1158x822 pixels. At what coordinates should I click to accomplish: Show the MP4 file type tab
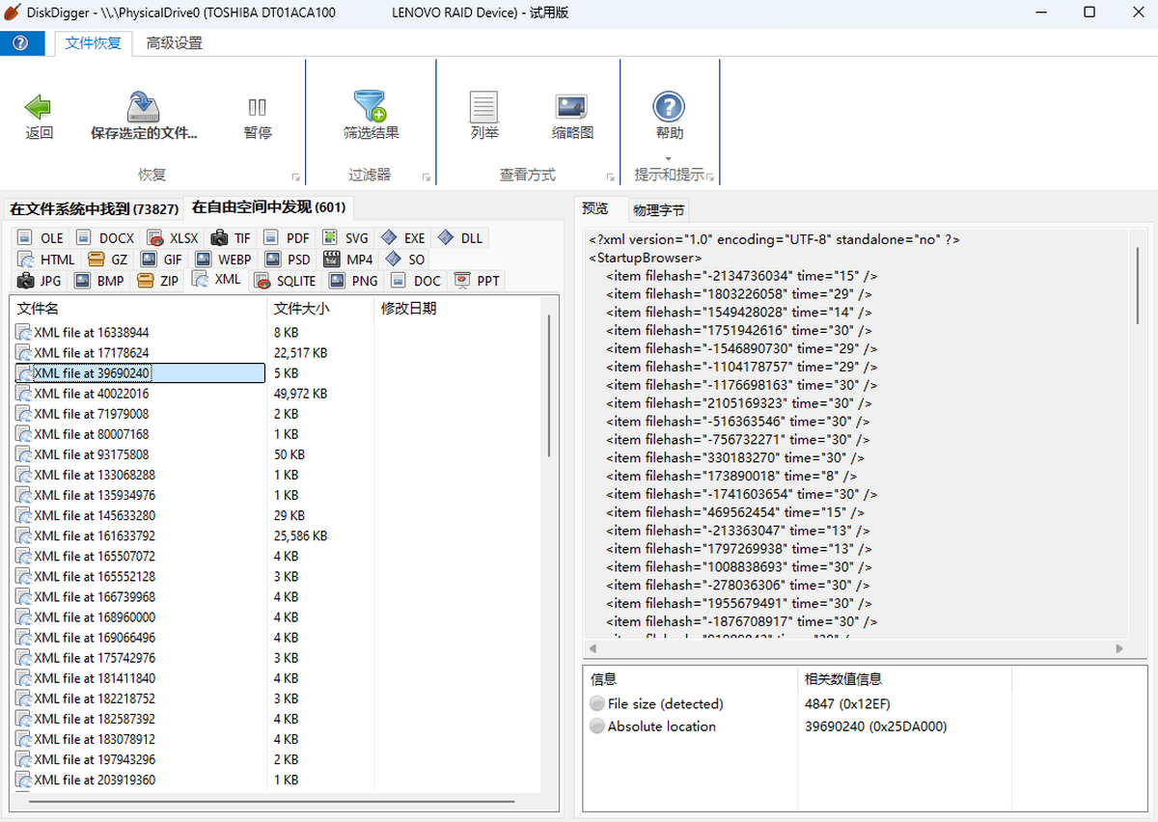[348, 260]
